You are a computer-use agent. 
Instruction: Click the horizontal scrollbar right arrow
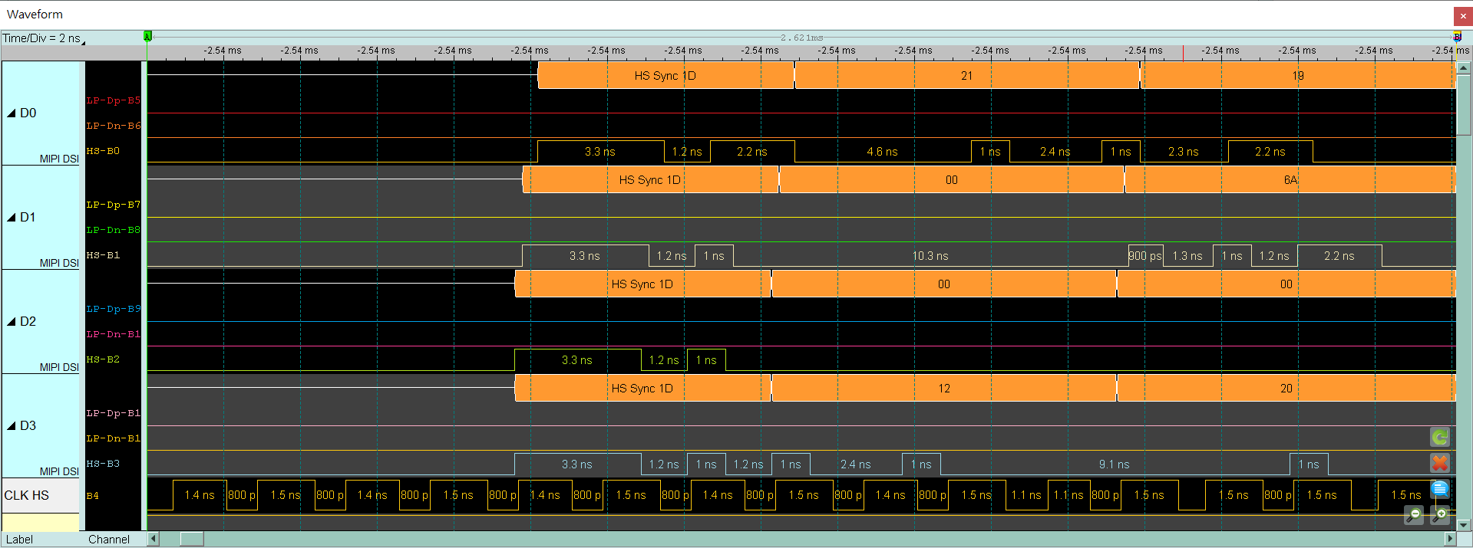(1450, 539)
